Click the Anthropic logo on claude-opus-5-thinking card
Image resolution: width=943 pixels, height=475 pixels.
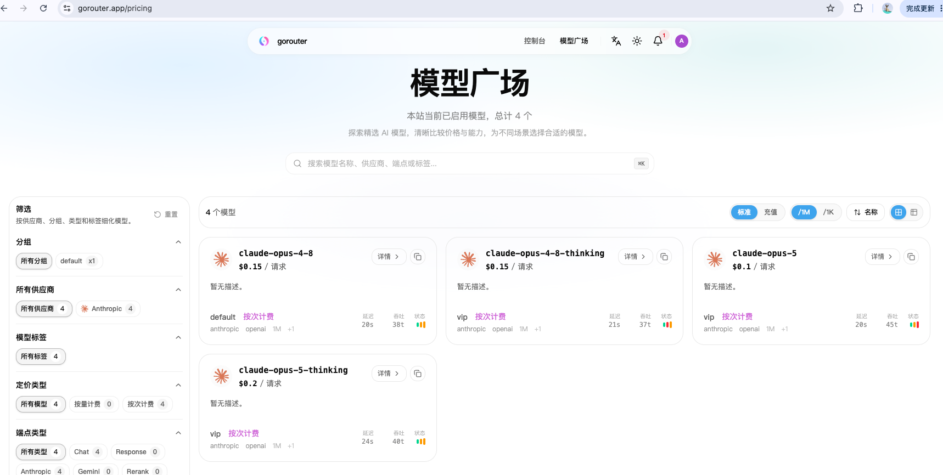(221, 376)
